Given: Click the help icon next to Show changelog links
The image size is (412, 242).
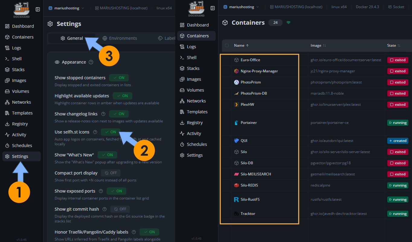Looking at the screenshot, I should [103, 114].
